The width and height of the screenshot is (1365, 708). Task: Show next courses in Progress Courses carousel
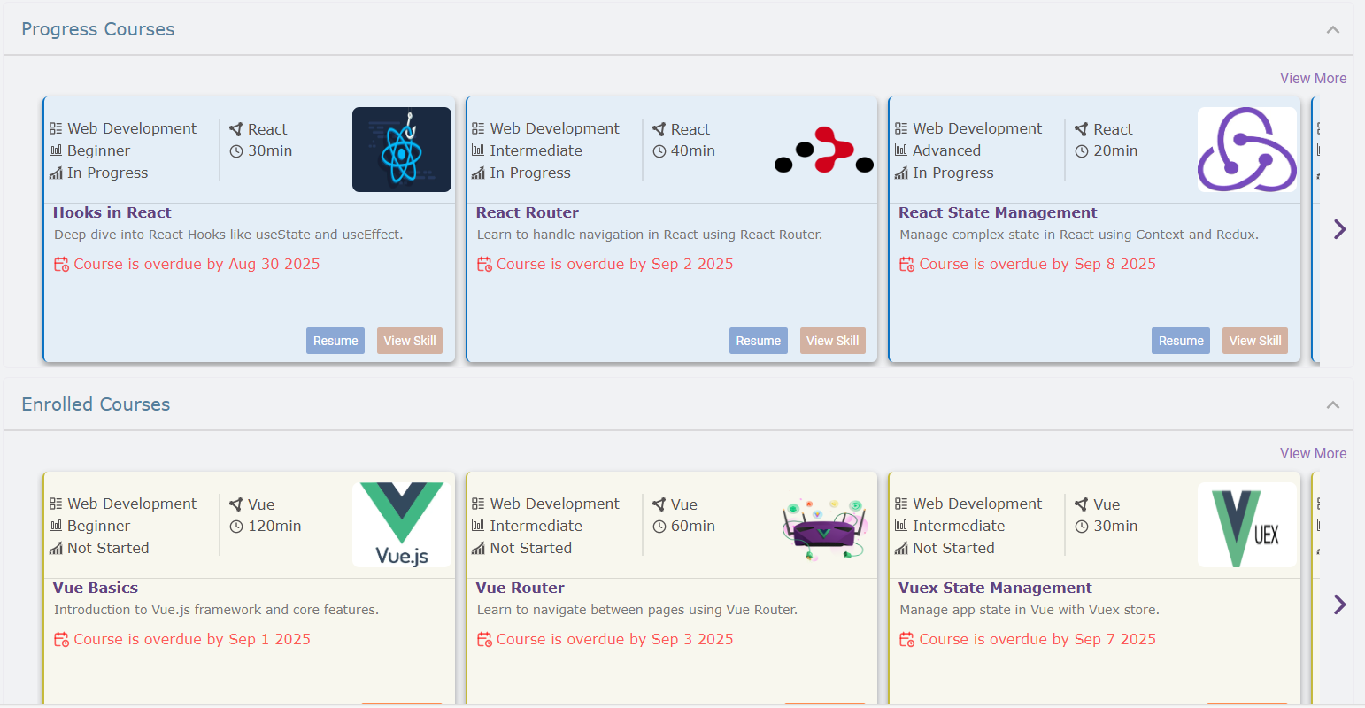point(1339,229)
